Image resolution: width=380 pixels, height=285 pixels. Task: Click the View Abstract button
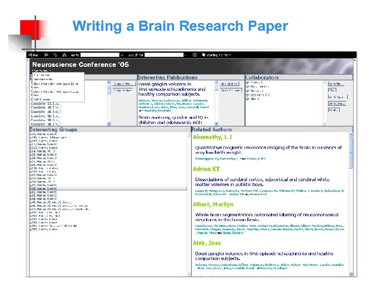coord(230,84)
